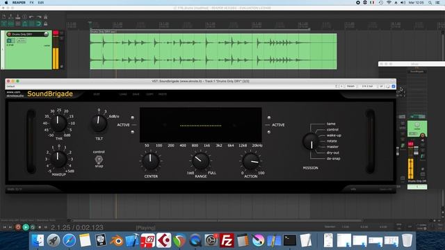Flip the control/snap toggle switch
The width and height of the screenshot is (445, 250).
pyautogui.click(x=99, y=159)
